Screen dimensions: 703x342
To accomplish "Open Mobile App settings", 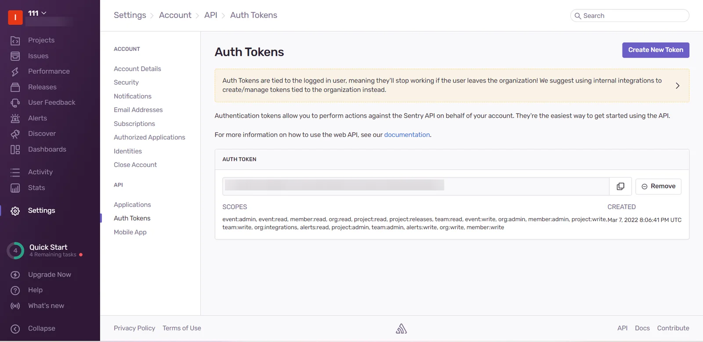I will click(130, 232).
